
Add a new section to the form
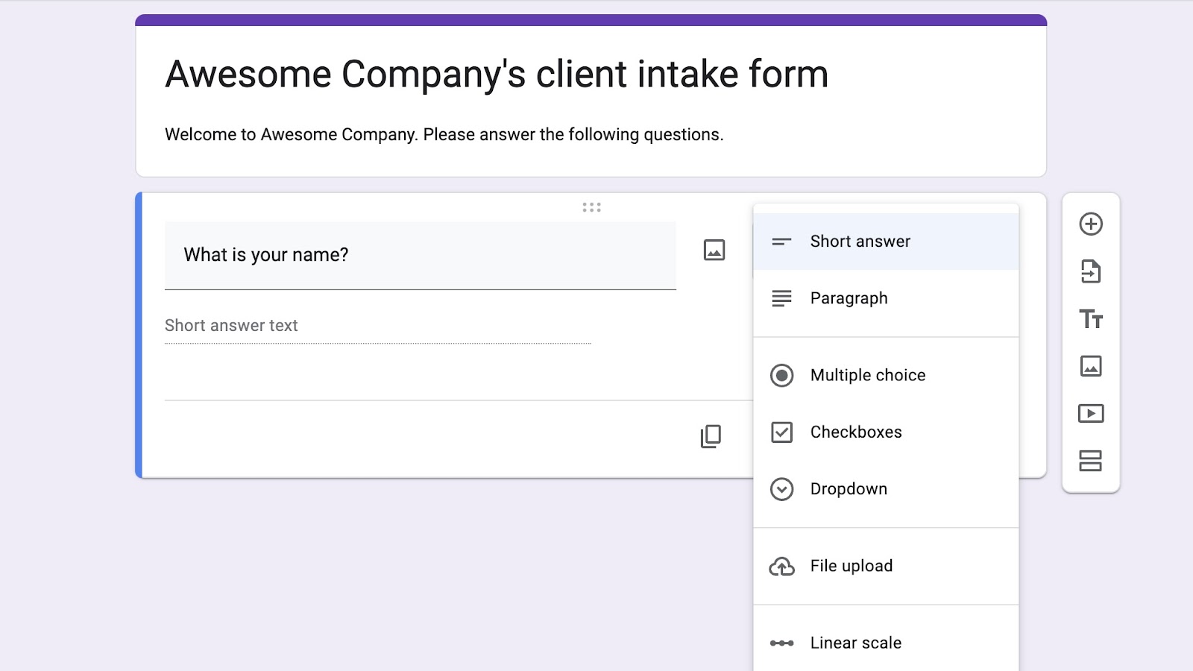coord(1091,461)
